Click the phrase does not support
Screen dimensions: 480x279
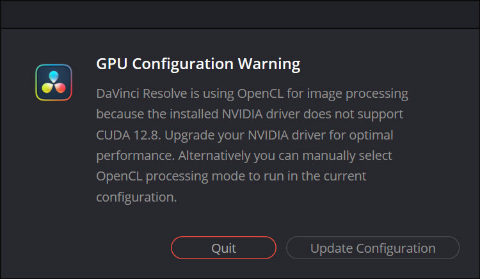click(x=353, y=114)
